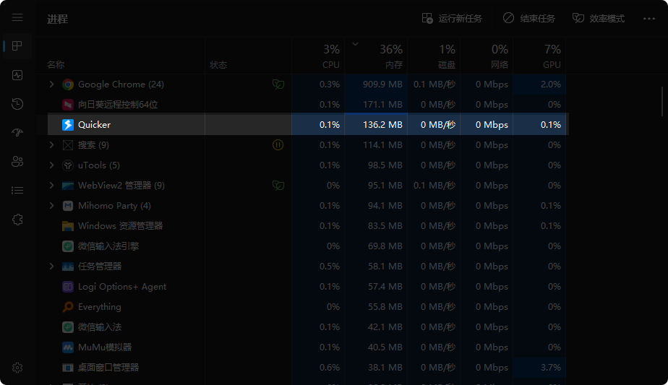Open the three-dot more options menu
668x385 pixels.
click(648, 18)
